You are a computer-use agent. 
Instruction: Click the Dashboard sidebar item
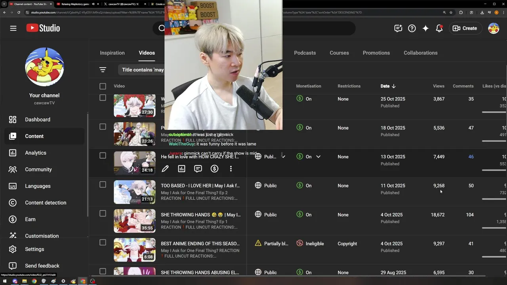pos(45,120)
